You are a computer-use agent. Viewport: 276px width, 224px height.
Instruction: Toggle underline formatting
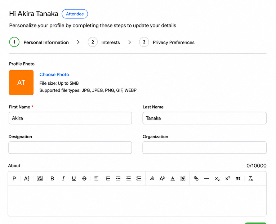point(74,179)
